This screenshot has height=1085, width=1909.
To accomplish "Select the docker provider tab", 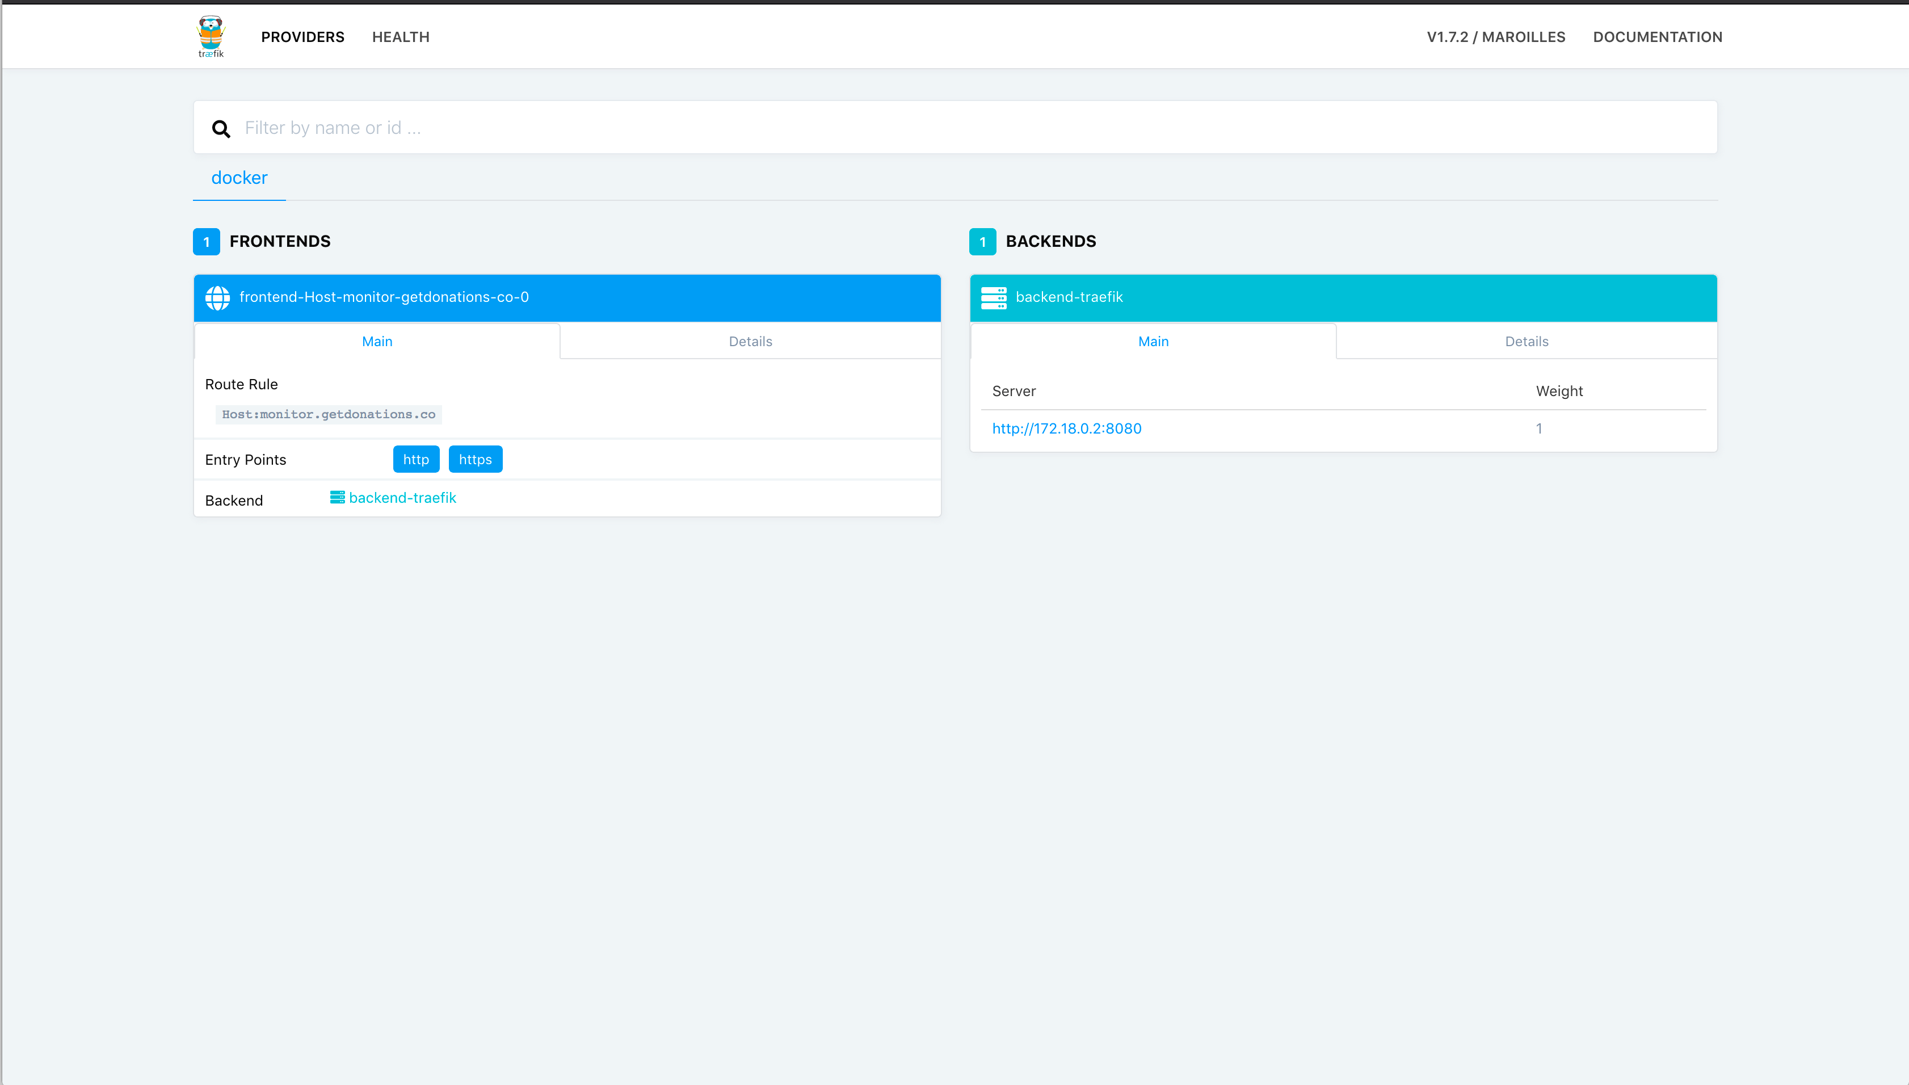I will [238, 178].
